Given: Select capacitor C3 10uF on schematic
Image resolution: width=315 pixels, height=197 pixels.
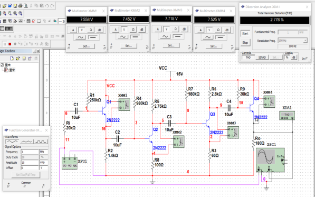Looking at the screenshot, I should (169, 123).
